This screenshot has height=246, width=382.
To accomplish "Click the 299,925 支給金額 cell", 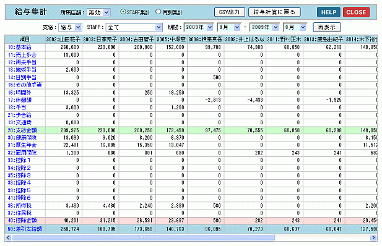I will pyautogui.click(x=64, y=130).
